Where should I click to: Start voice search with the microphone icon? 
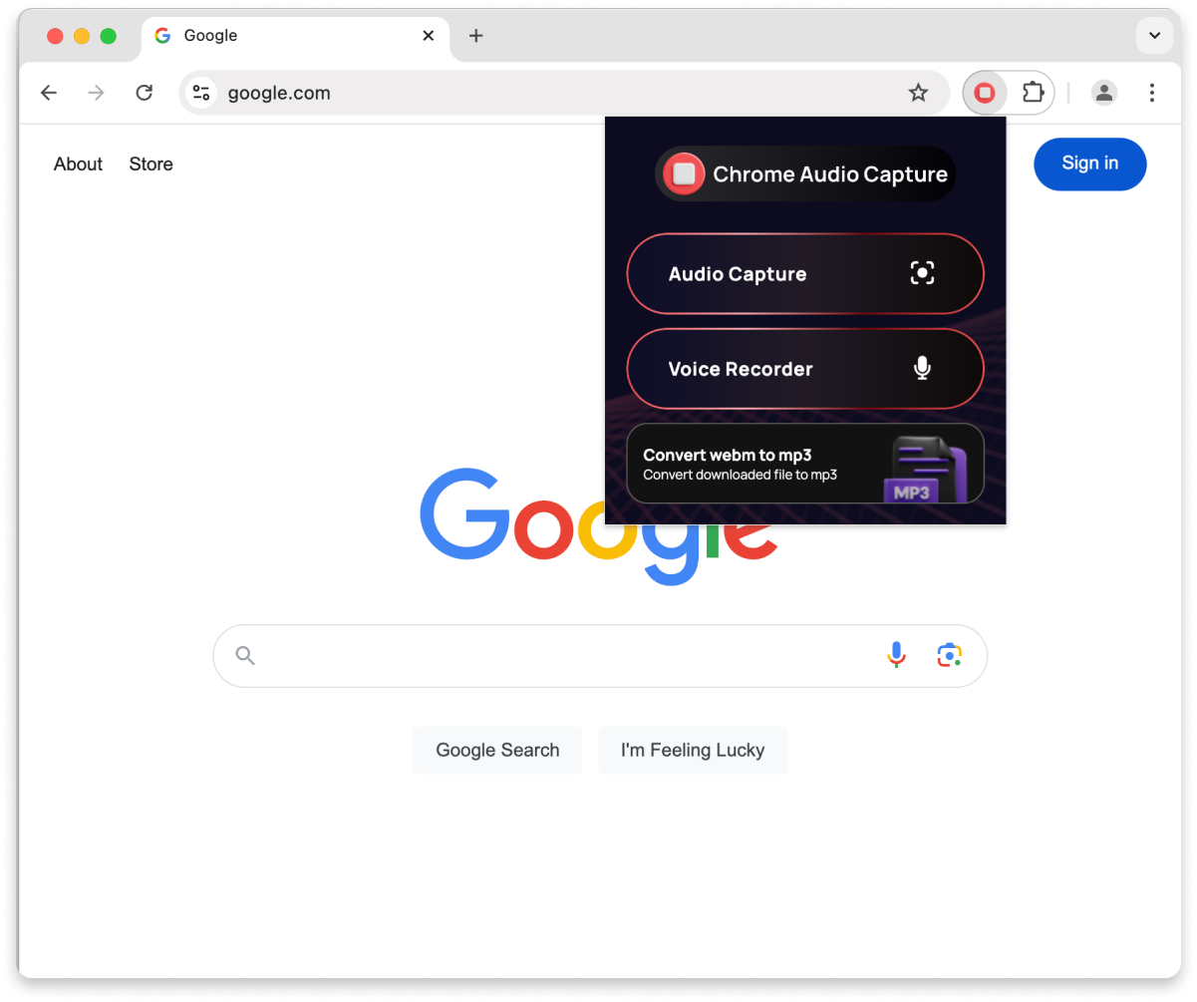pyautogui.click(x=896, y=655)
